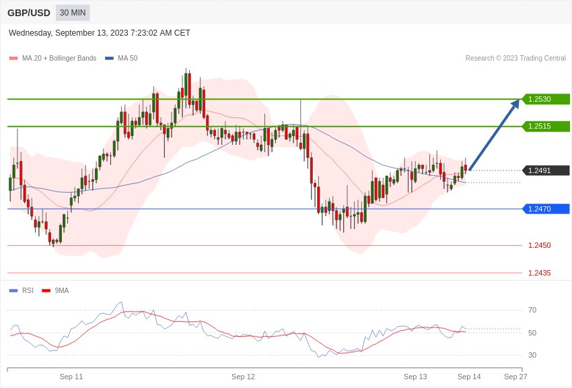Click the RSI blue legend swatch
The width and height of the screenshot is (572, 388).
click(x=13, y=291)
